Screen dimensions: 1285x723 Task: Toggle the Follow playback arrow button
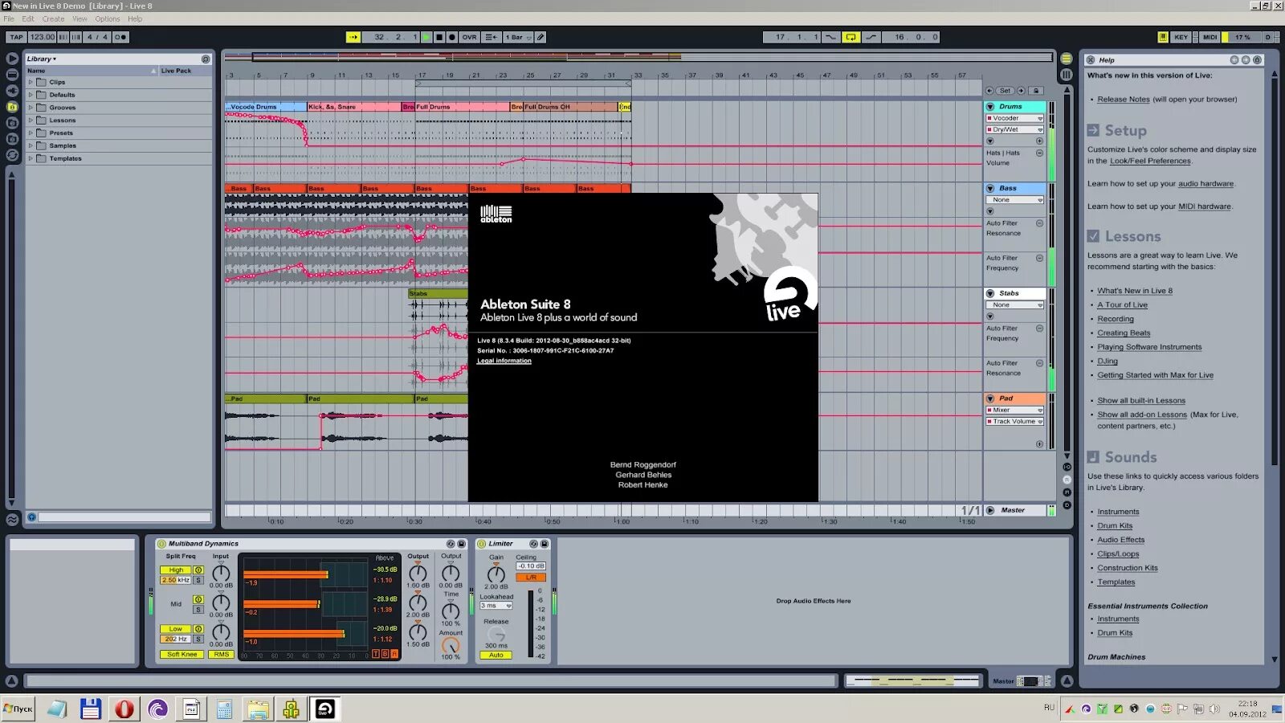click(x=353, y=37)
